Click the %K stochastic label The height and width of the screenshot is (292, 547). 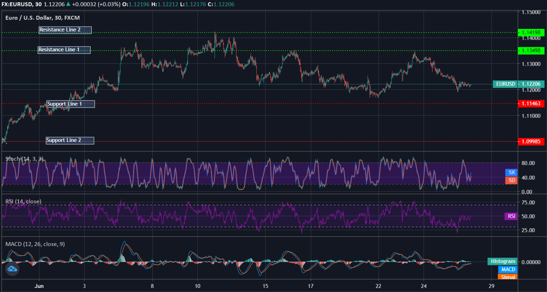click(x=511, y=173)
